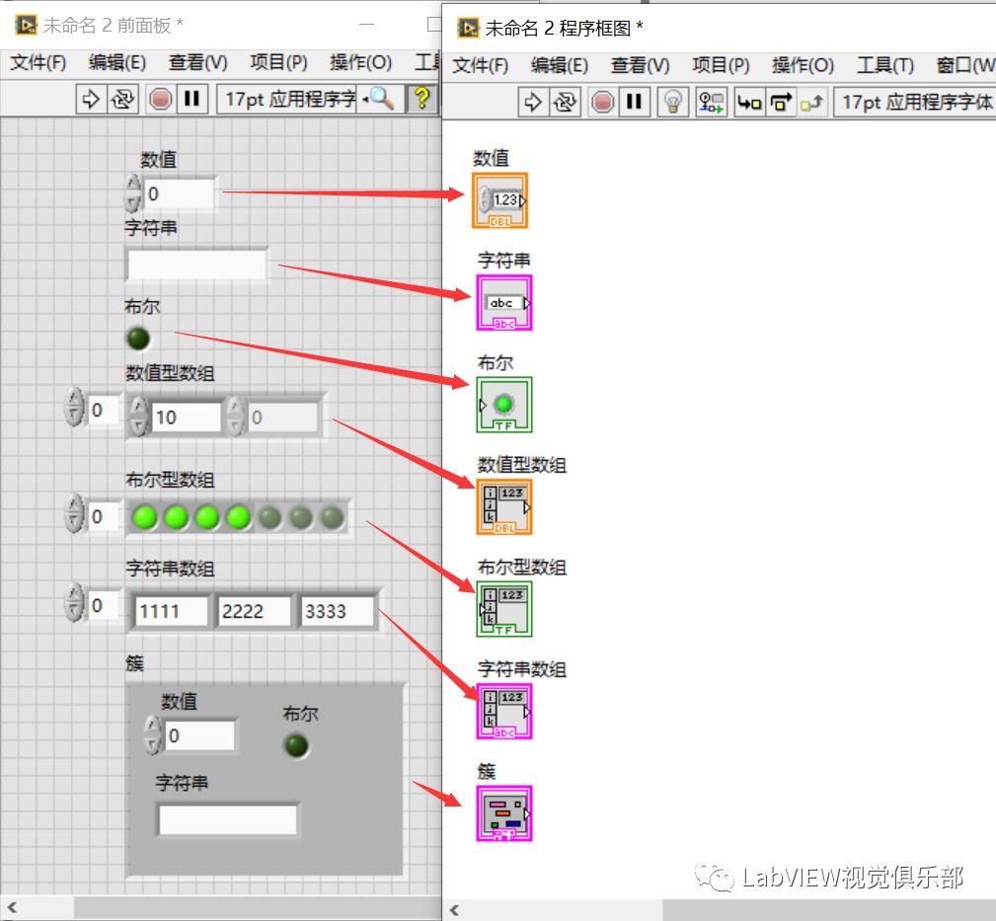Toggle first LED in 布尔型数组
This screenshot has height=921, width=996.
[x=146, y=516]
